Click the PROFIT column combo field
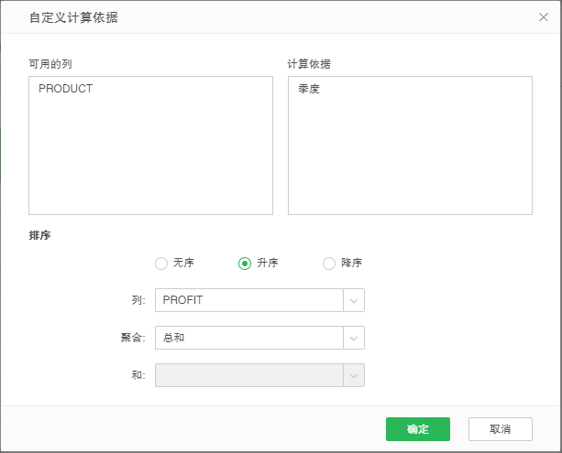Image resolution: width=562 pixels, height=453 pixels. click(x=248, y=300)
